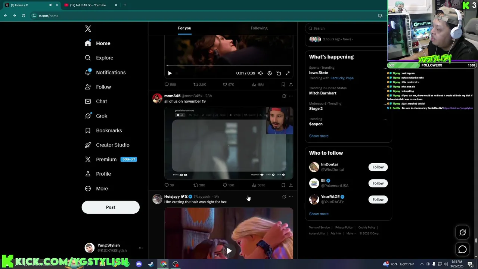
Task: Share the 18M views post
Action: click(x=291, y=84)
